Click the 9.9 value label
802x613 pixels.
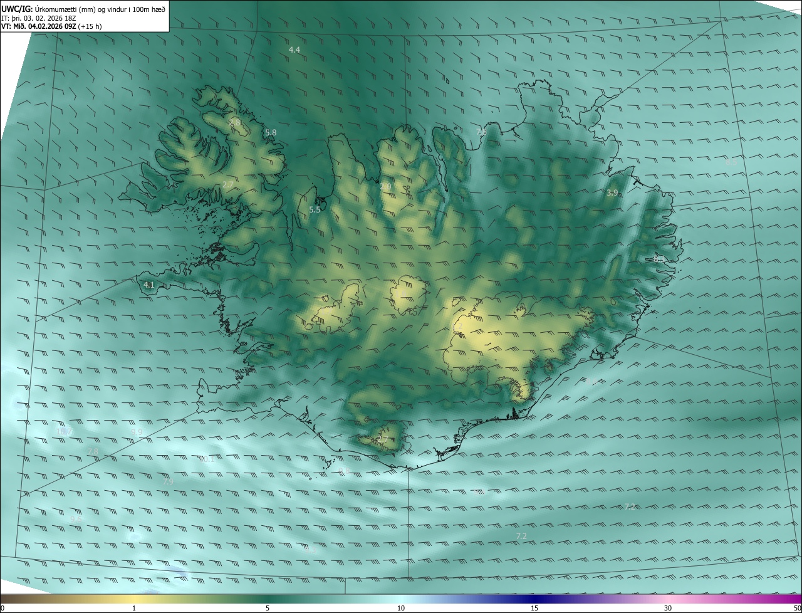(x=137, y=432)
